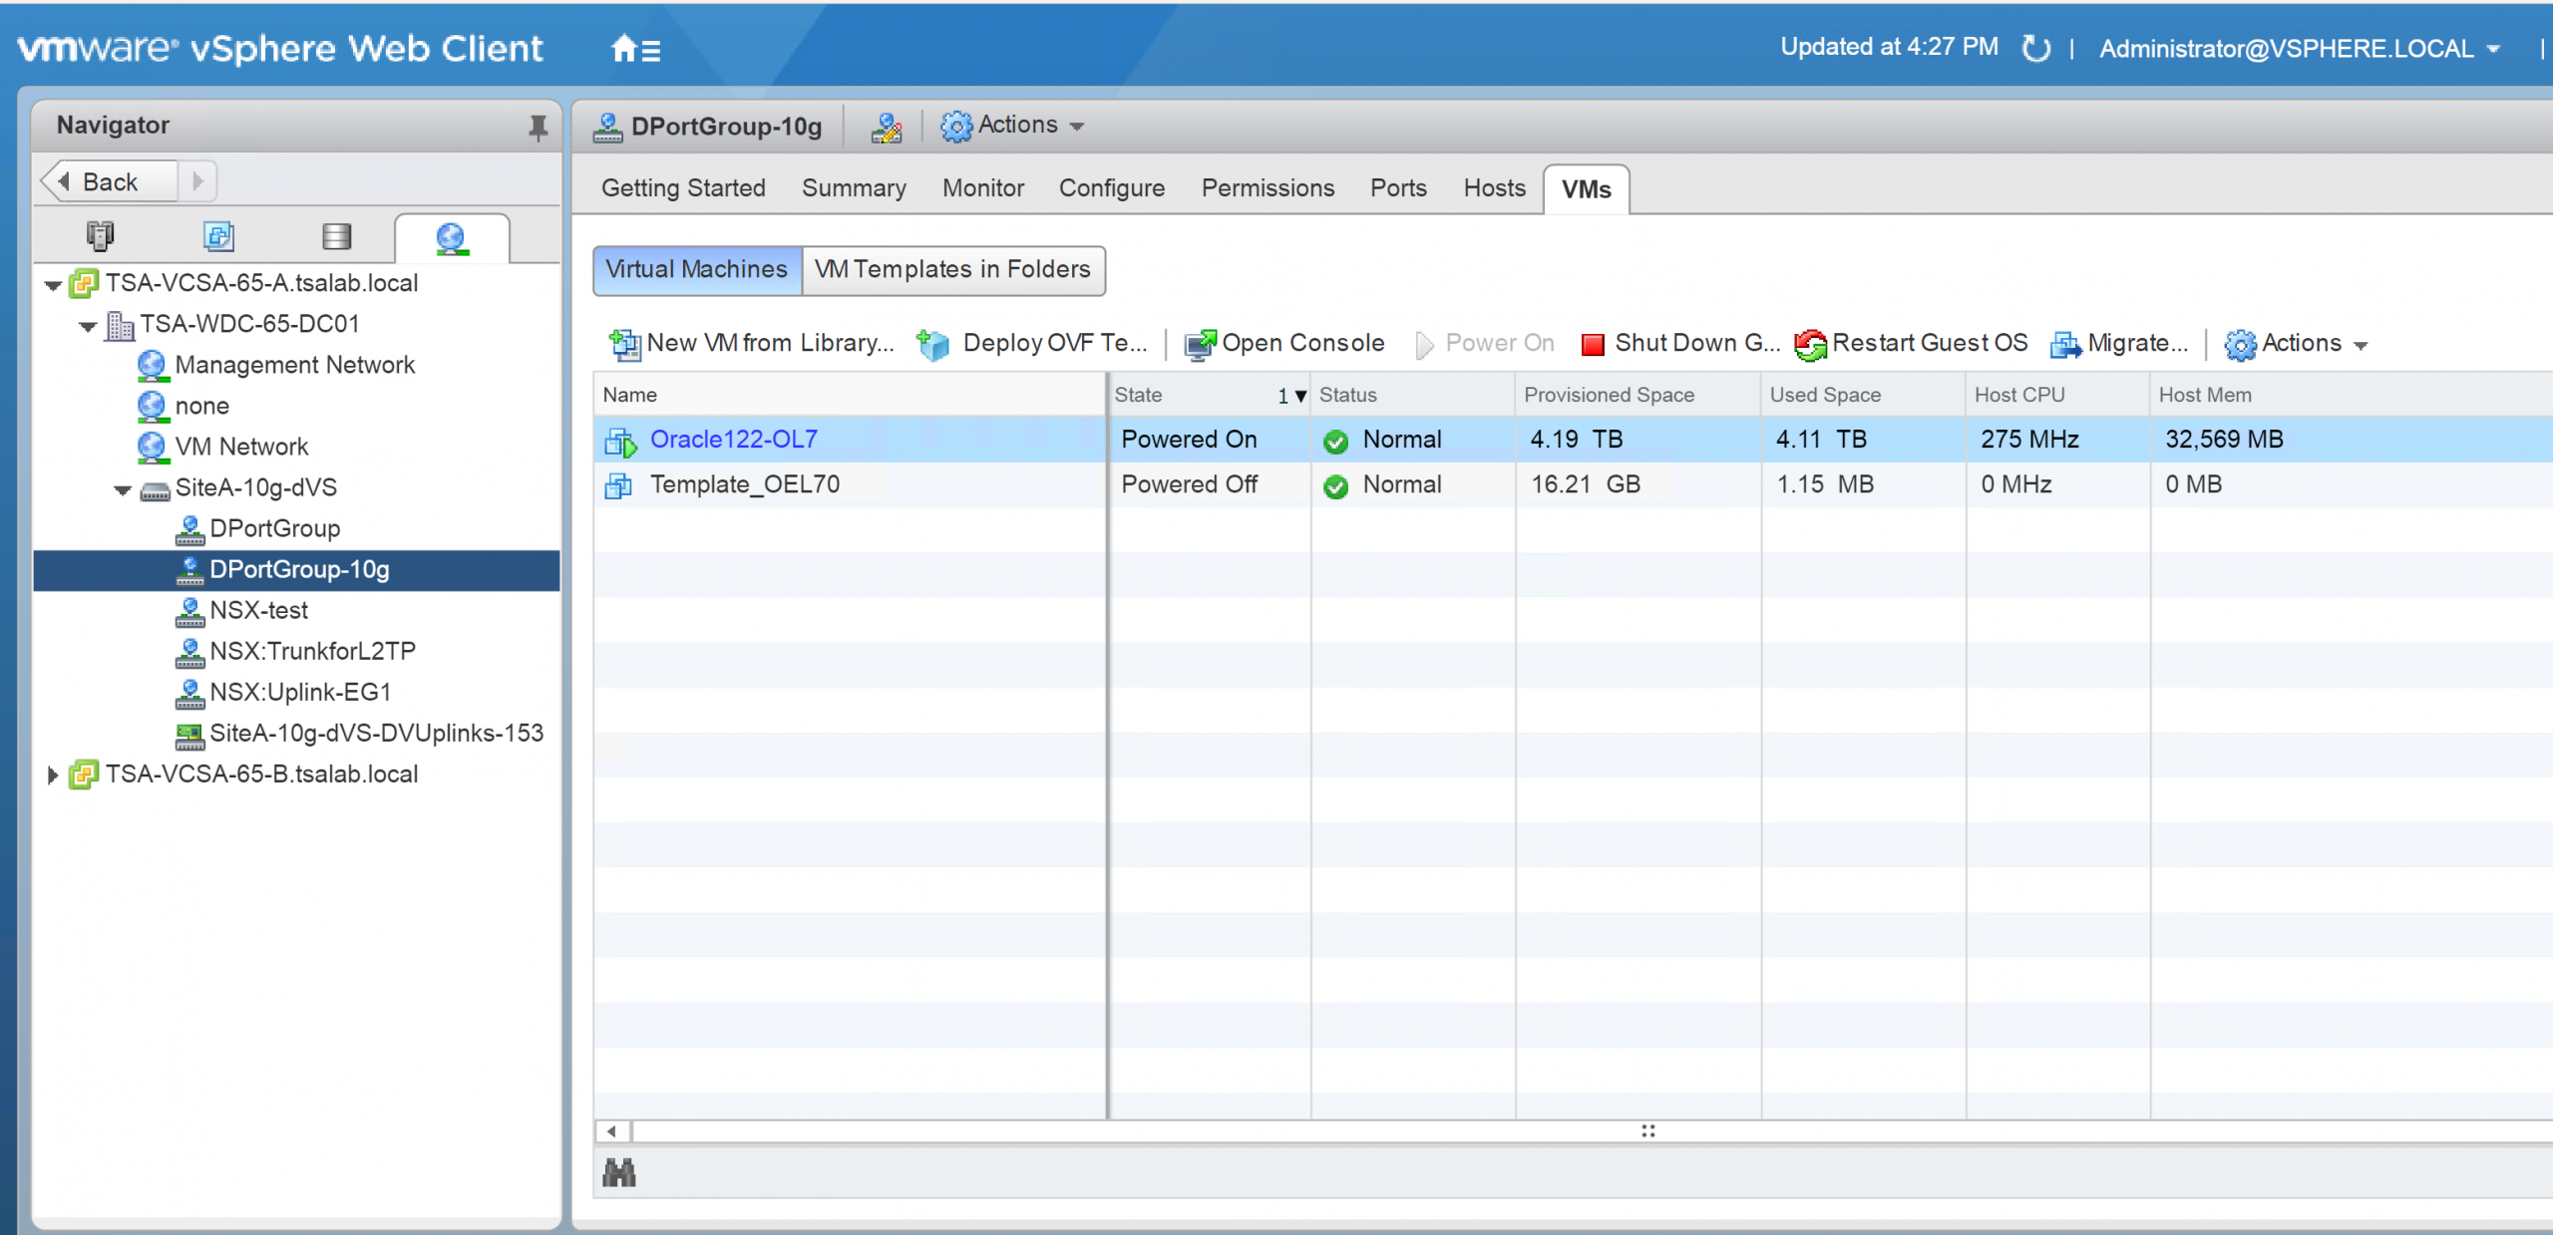The height and width of the screenshot is (1235, 2553).
Task: Click the horizontal scrollbar left arrow
Action: point(611,1131)
